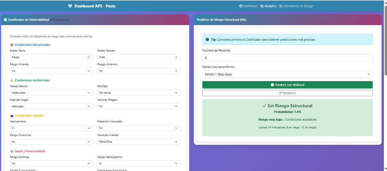This screenshot has width=387, height=171.
Task: Open the Reciclaje dropdown
Action: pyautogui.click(x=139, y=93)
